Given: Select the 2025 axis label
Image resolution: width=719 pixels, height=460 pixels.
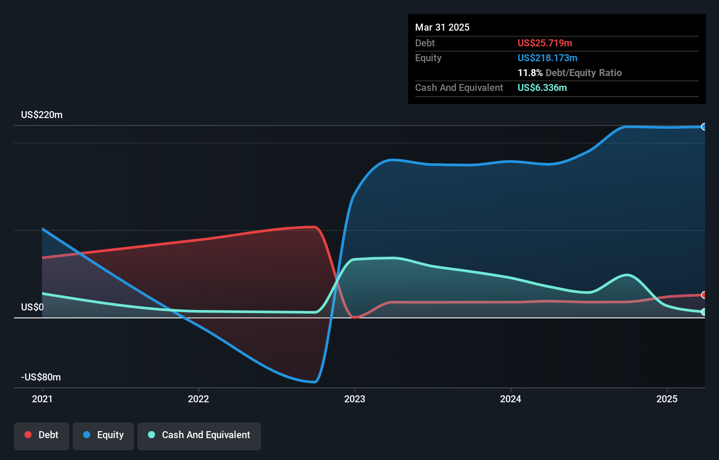Looking at the screenshot, I should (667, 399).
